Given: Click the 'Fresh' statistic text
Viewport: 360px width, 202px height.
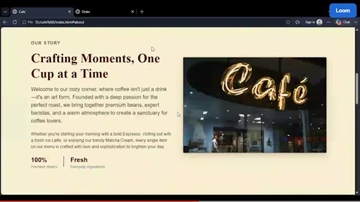Looking at the screenshot, I should click(x=79, y=160).
